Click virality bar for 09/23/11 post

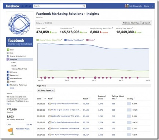(x=129, y=104)
